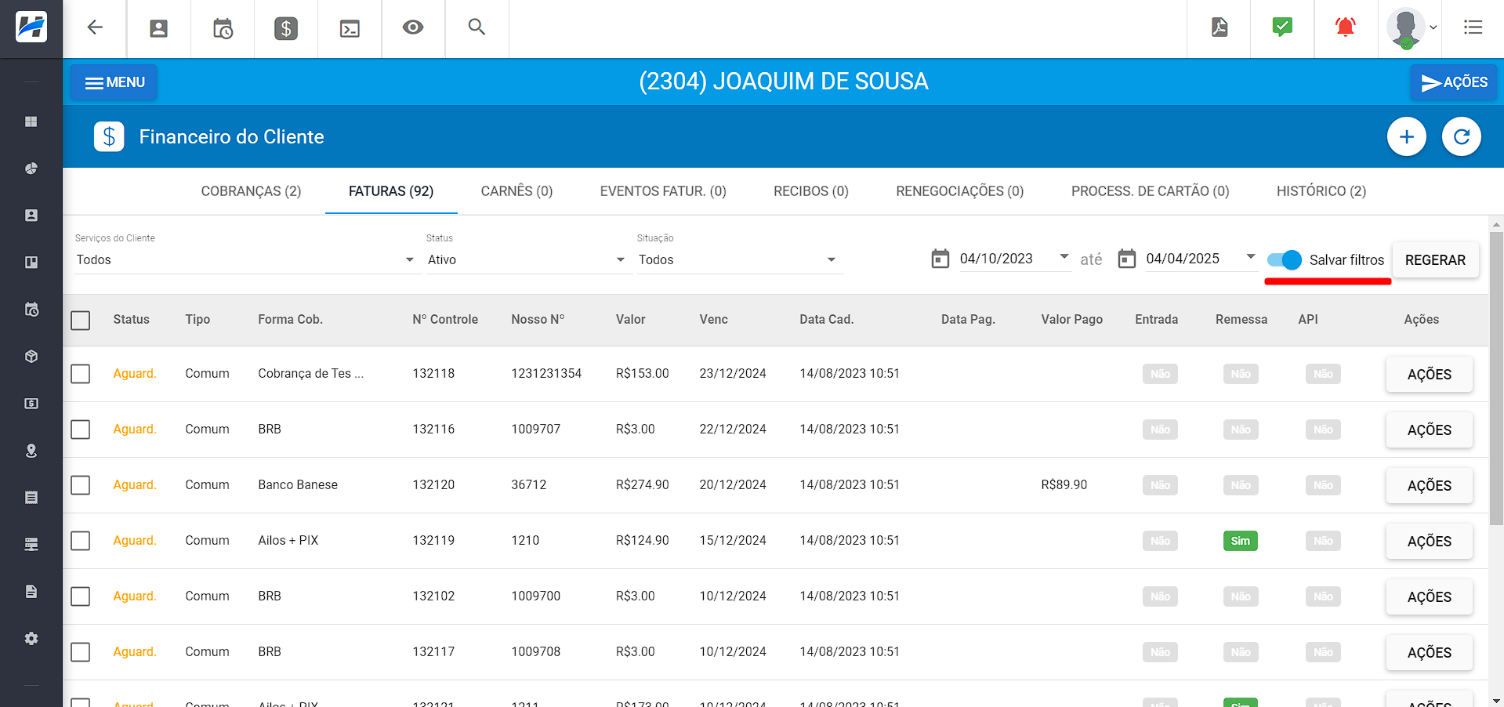Screen dimensions: 1504x707
Task: Click the refresh circular arrow button
Action: click(1462, 137)
